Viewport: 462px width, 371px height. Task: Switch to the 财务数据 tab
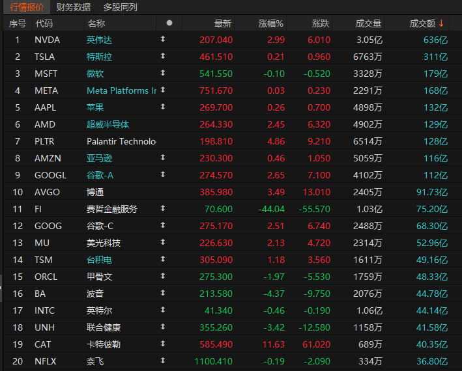[x=74, y=7]
